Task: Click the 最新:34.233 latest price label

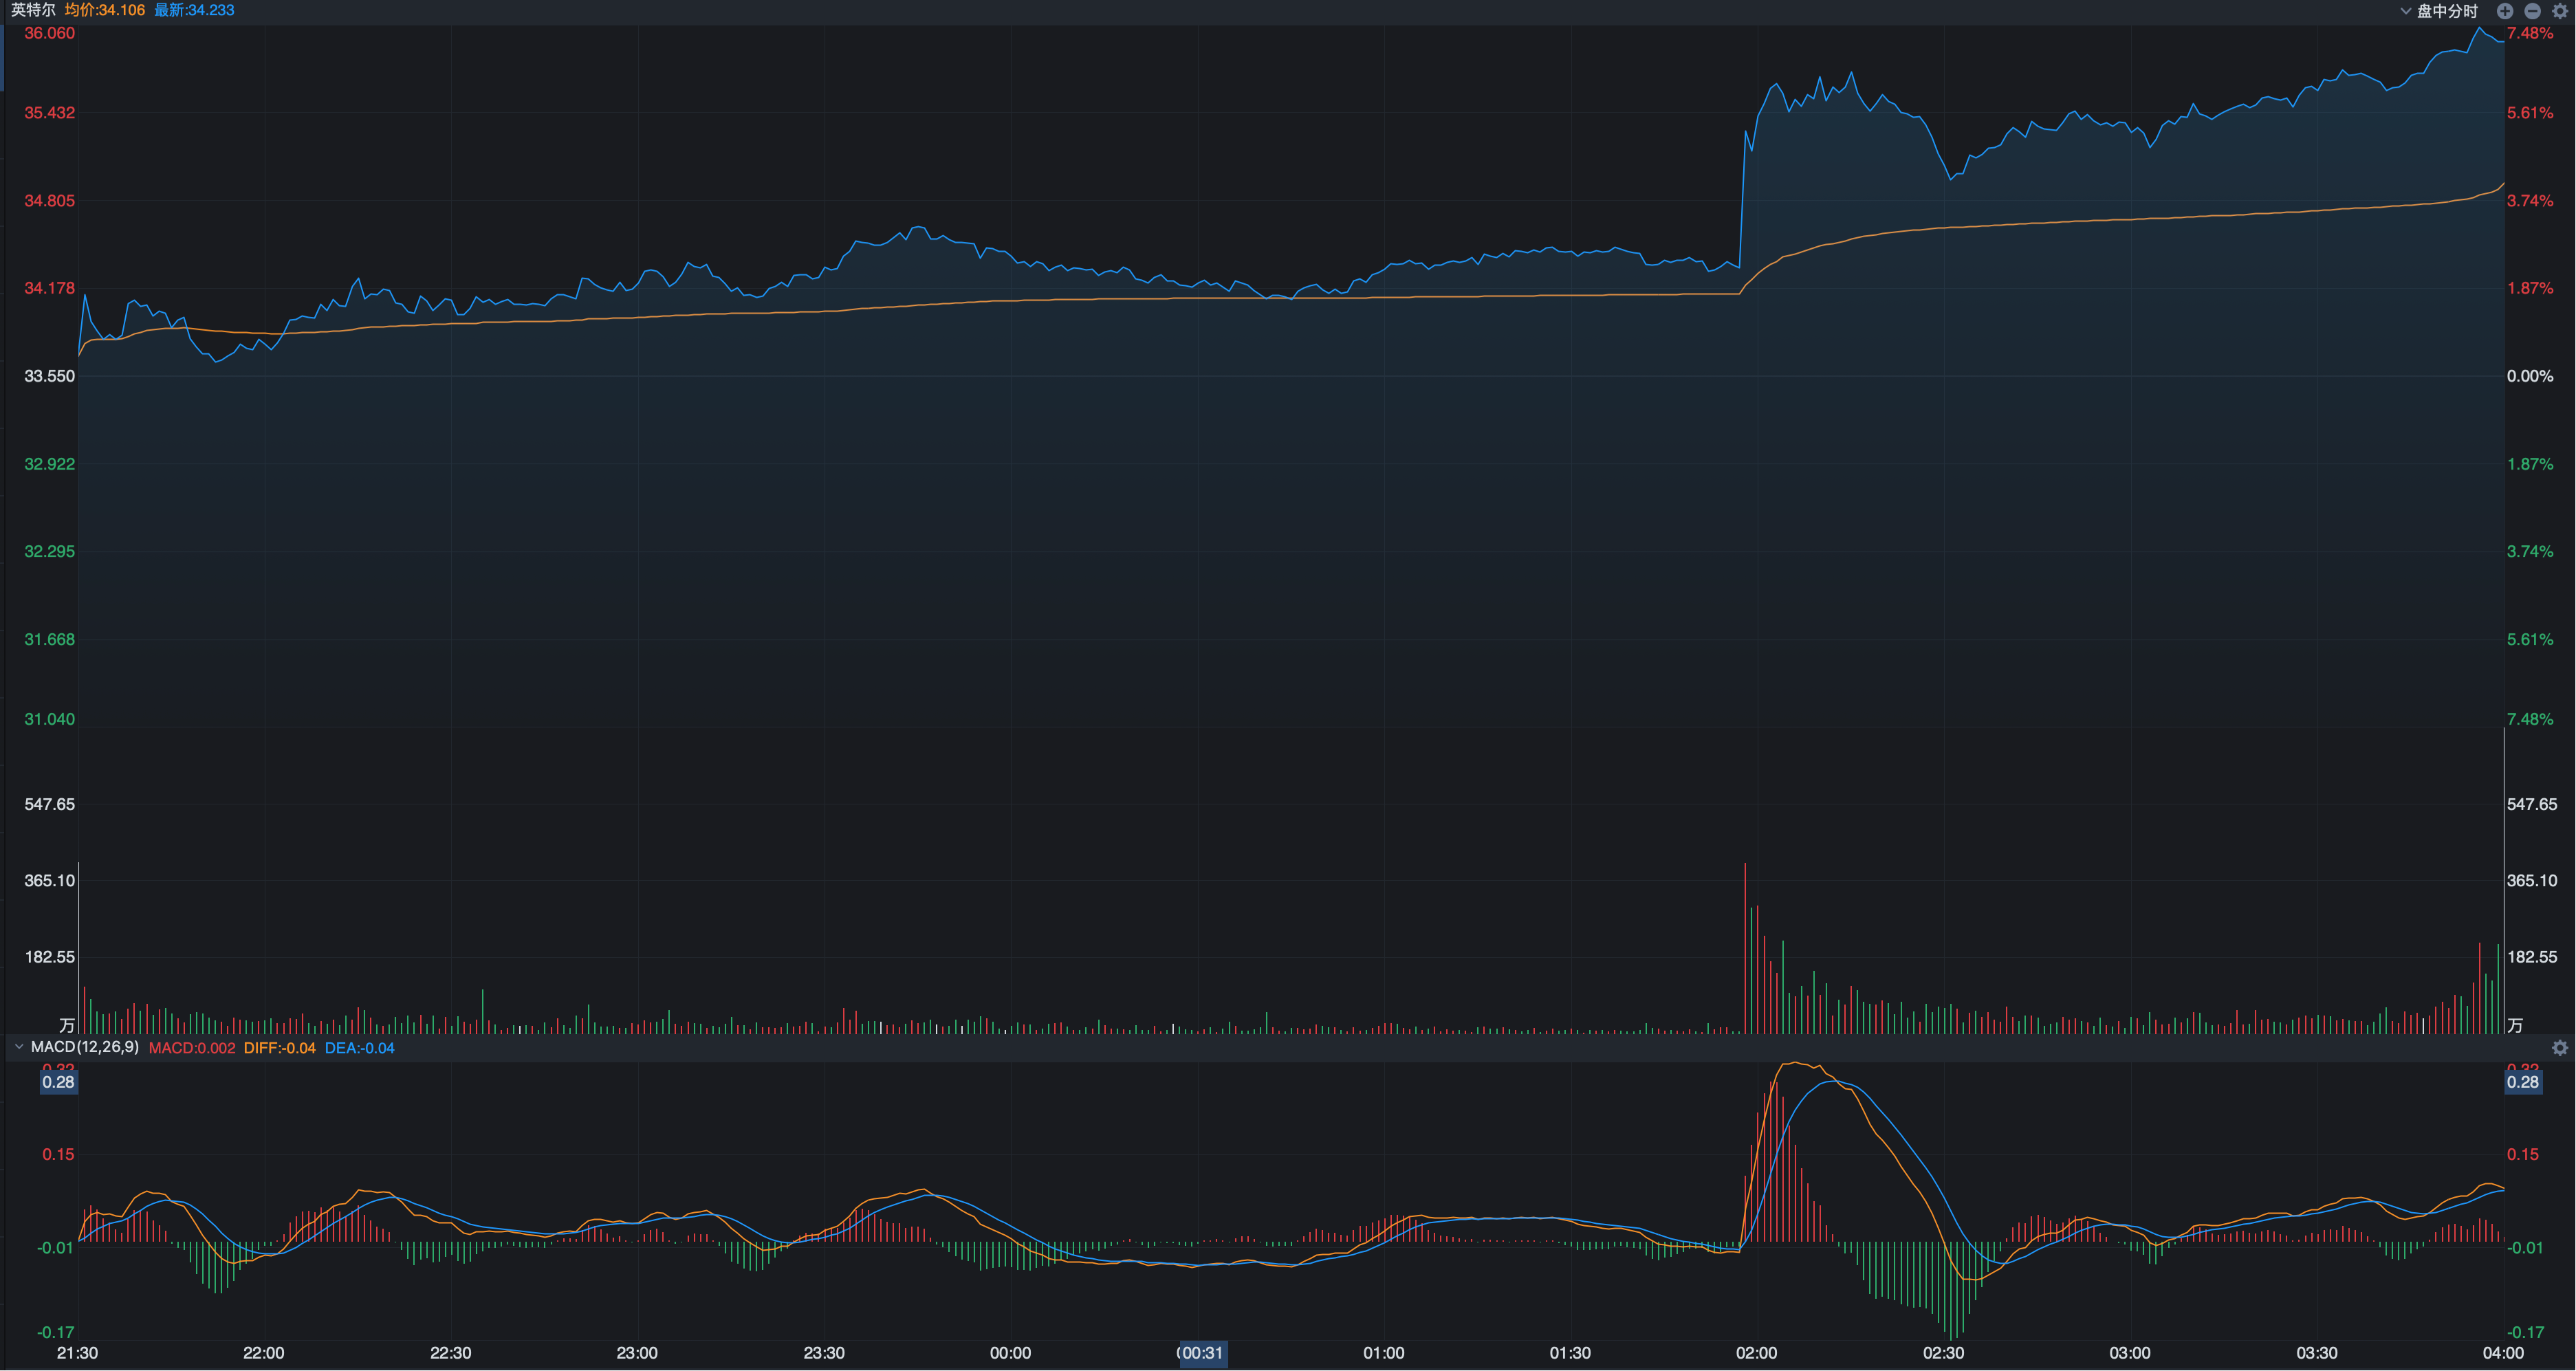Action: pos(194,10)
